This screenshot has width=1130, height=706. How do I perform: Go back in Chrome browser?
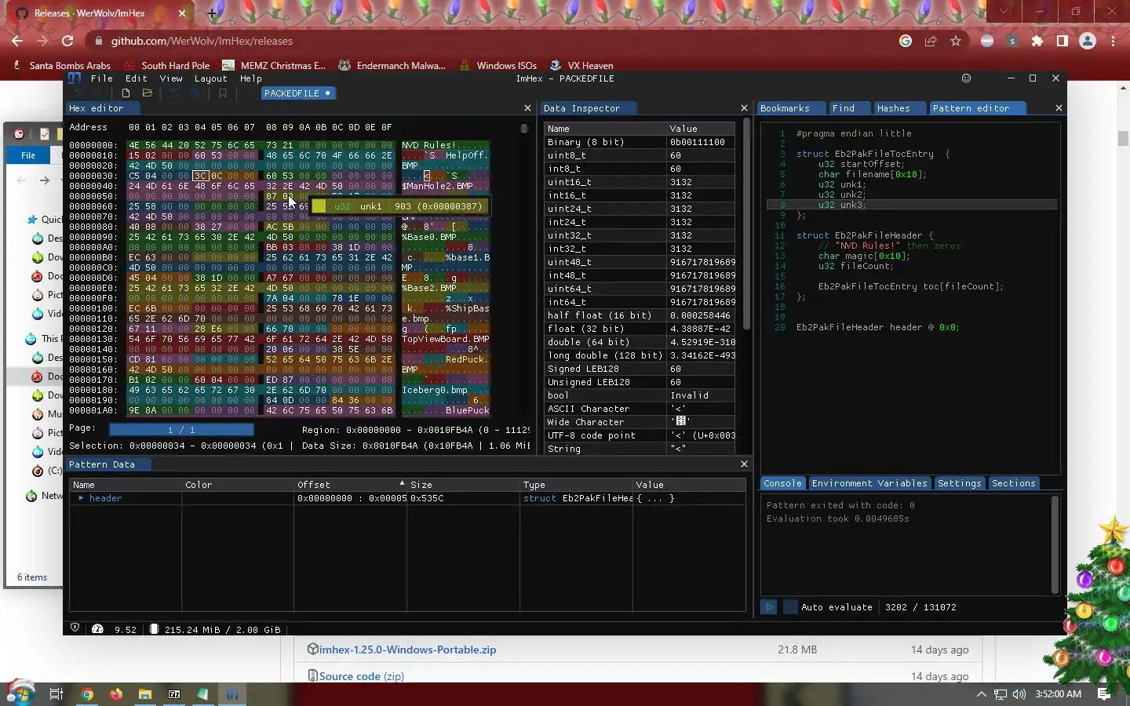pyautogui.click(x=17, y=41)
